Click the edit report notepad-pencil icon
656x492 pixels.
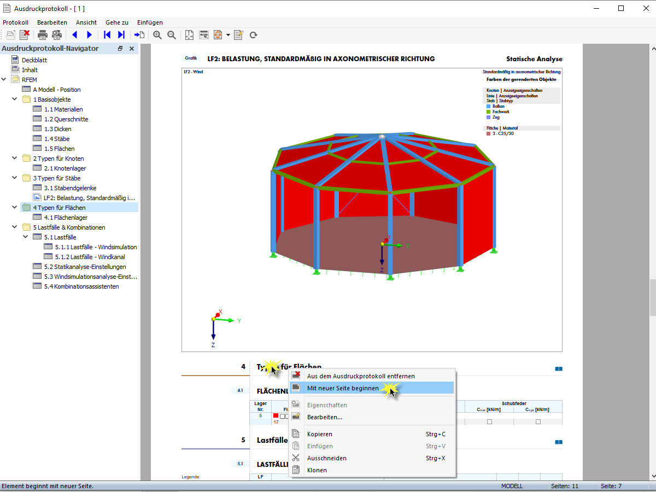[238, 35]
